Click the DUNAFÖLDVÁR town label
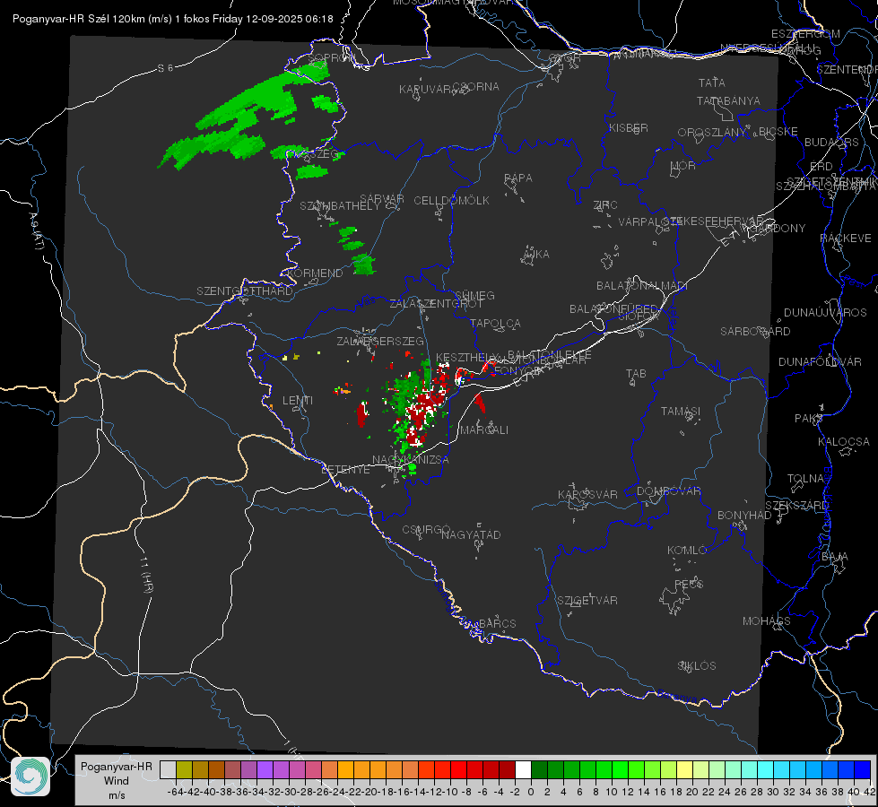 [820, 361]
